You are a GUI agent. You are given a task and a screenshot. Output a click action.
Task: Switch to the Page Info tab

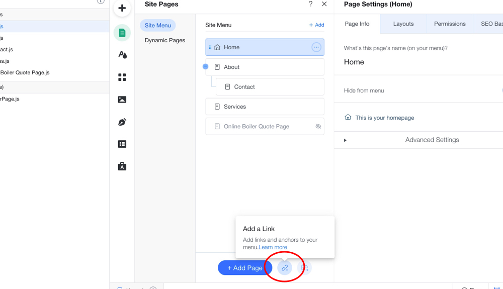coord(357,24)
